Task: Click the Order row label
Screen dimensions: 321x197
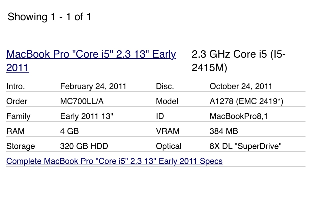Action: pos(17,101)
